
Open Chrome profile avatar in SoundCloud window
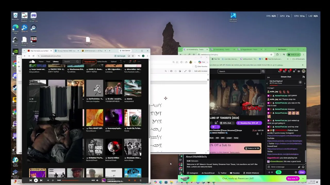click(143, 56)
